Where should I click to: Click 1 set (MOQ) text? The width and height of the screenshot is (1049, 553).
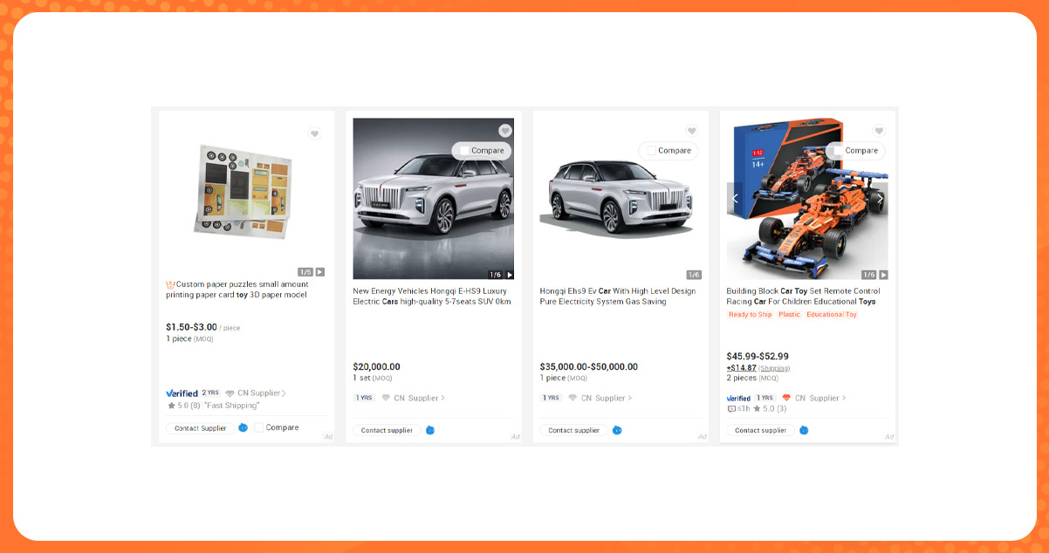[x=372, y=378]
